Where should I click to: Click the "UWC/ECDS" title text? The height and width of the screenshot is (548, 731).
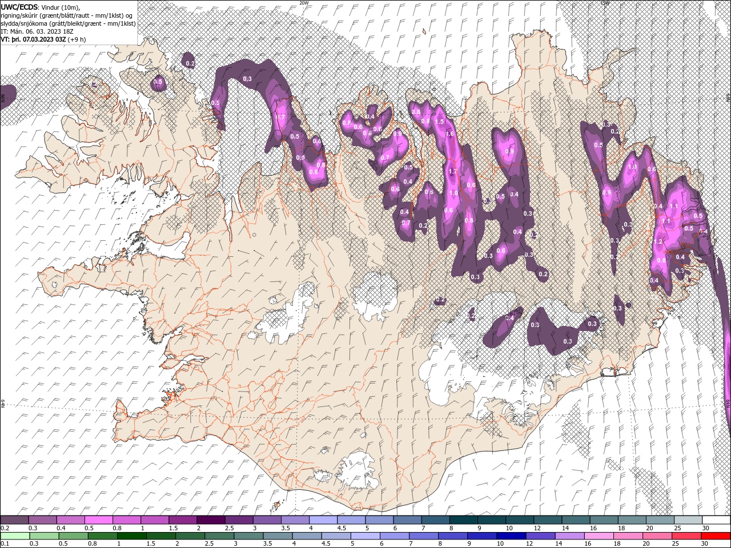point(21,6)
